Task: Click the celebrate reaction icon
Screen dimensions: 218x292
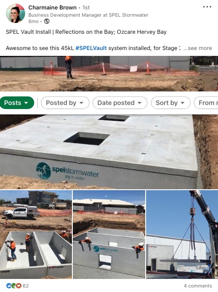Action: coord(13,286)
